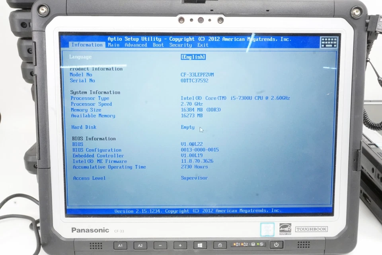Switch to the Boot tab
The image size is (382, 255).
click(x=158, y=45)
